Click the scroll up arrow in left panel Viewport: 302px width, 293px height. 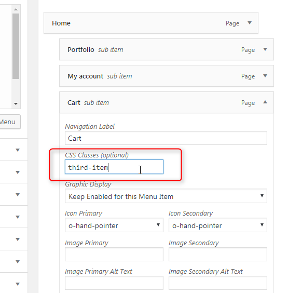coord(16,9)
